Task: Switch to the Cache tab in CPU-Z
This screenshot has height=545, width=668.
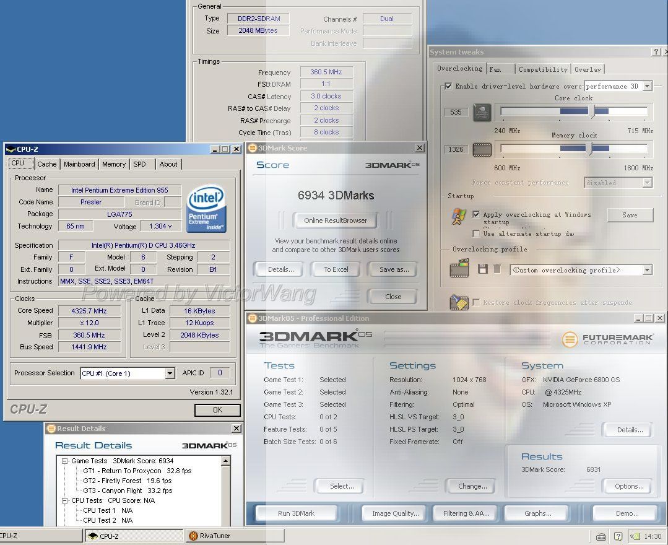Action: tap(47, 164)
